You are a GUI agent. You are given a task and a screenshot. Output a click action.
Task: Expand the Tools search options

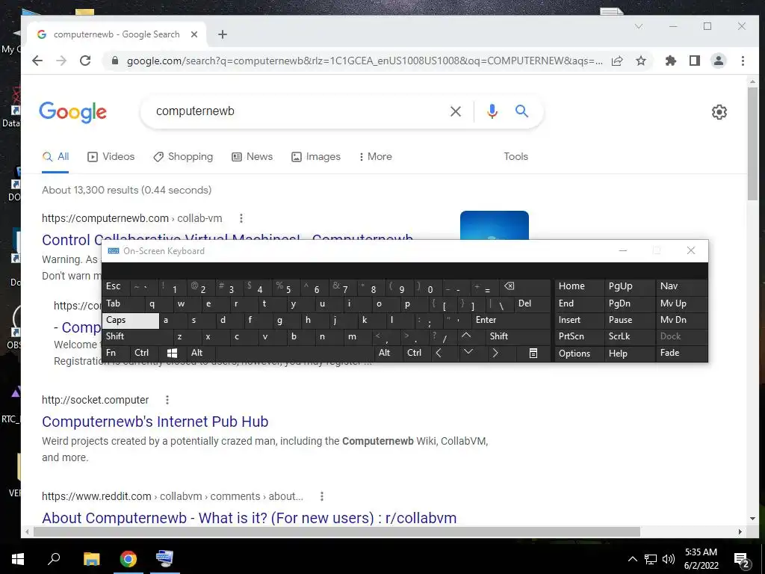tap(515, 157)
